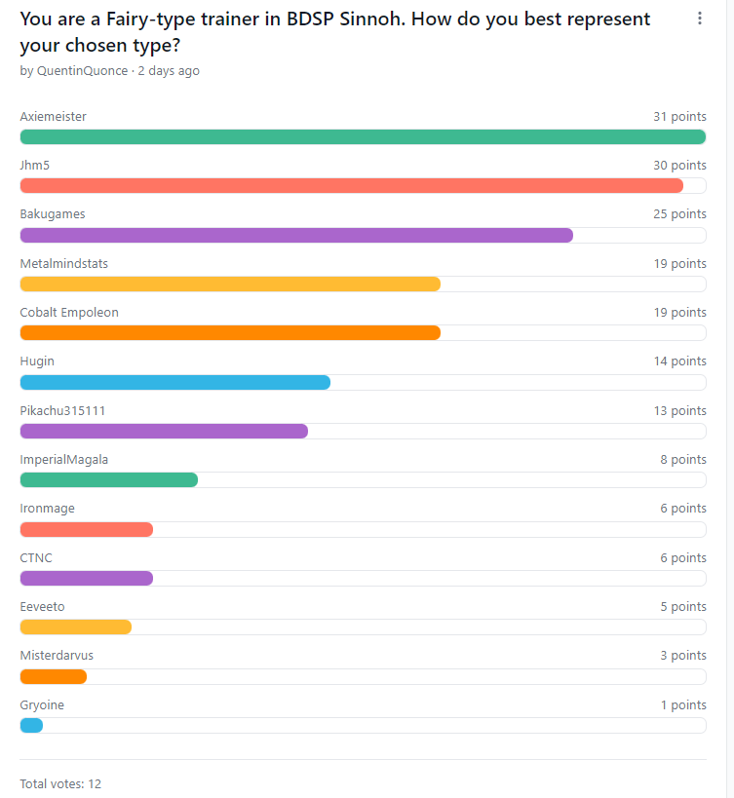The height and width of the screenshot is (798, 734).
Task: Click the Ironmage red result bar
Action: click(87, 529)
